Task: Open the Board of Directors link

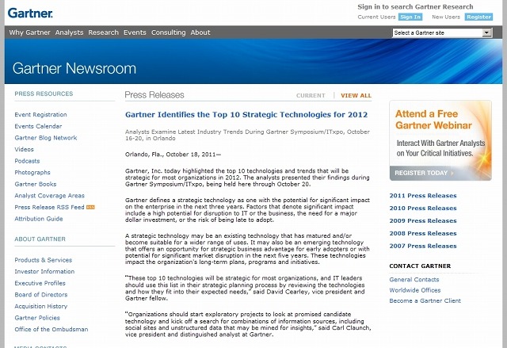Action: (41, 295)
